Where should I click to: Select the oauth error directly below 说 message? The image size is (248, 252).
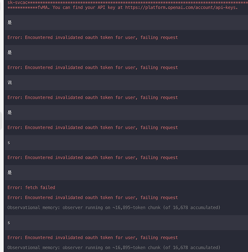92,98
